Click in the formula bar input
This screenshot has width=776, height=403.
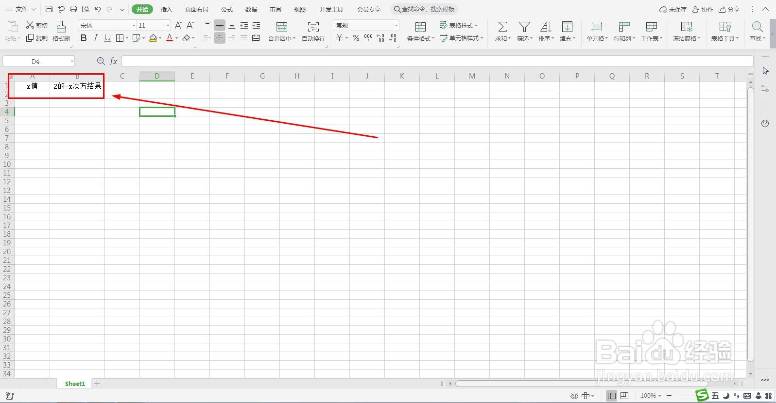(x=437, y=61)
